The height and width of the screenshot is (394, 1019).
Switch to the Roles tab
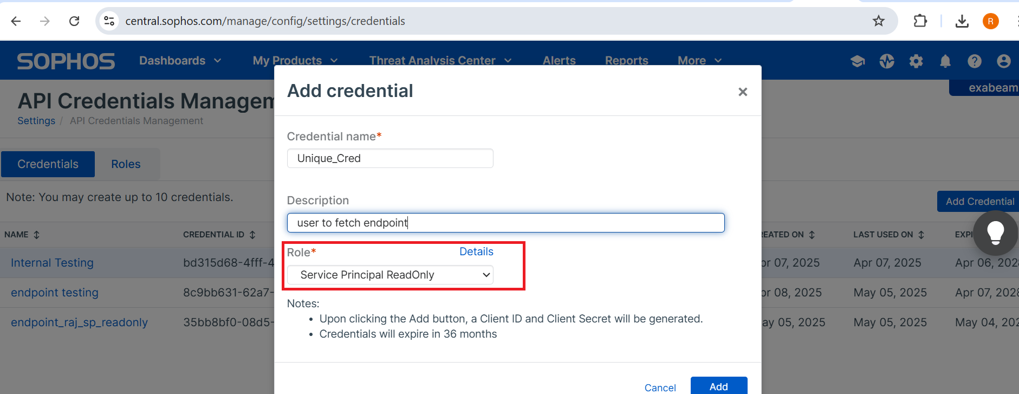click(x=126, y=164)
